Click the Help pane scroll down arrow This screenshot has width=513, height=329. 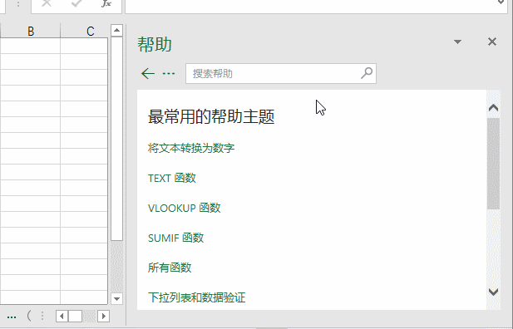coord(493,292)
